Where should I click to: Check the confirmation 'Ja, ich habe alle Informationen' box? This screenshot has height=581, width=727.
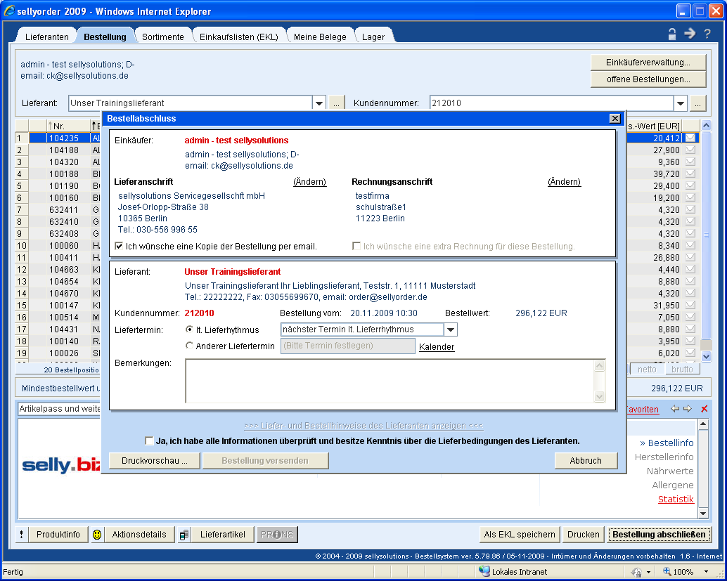[149, 441]
